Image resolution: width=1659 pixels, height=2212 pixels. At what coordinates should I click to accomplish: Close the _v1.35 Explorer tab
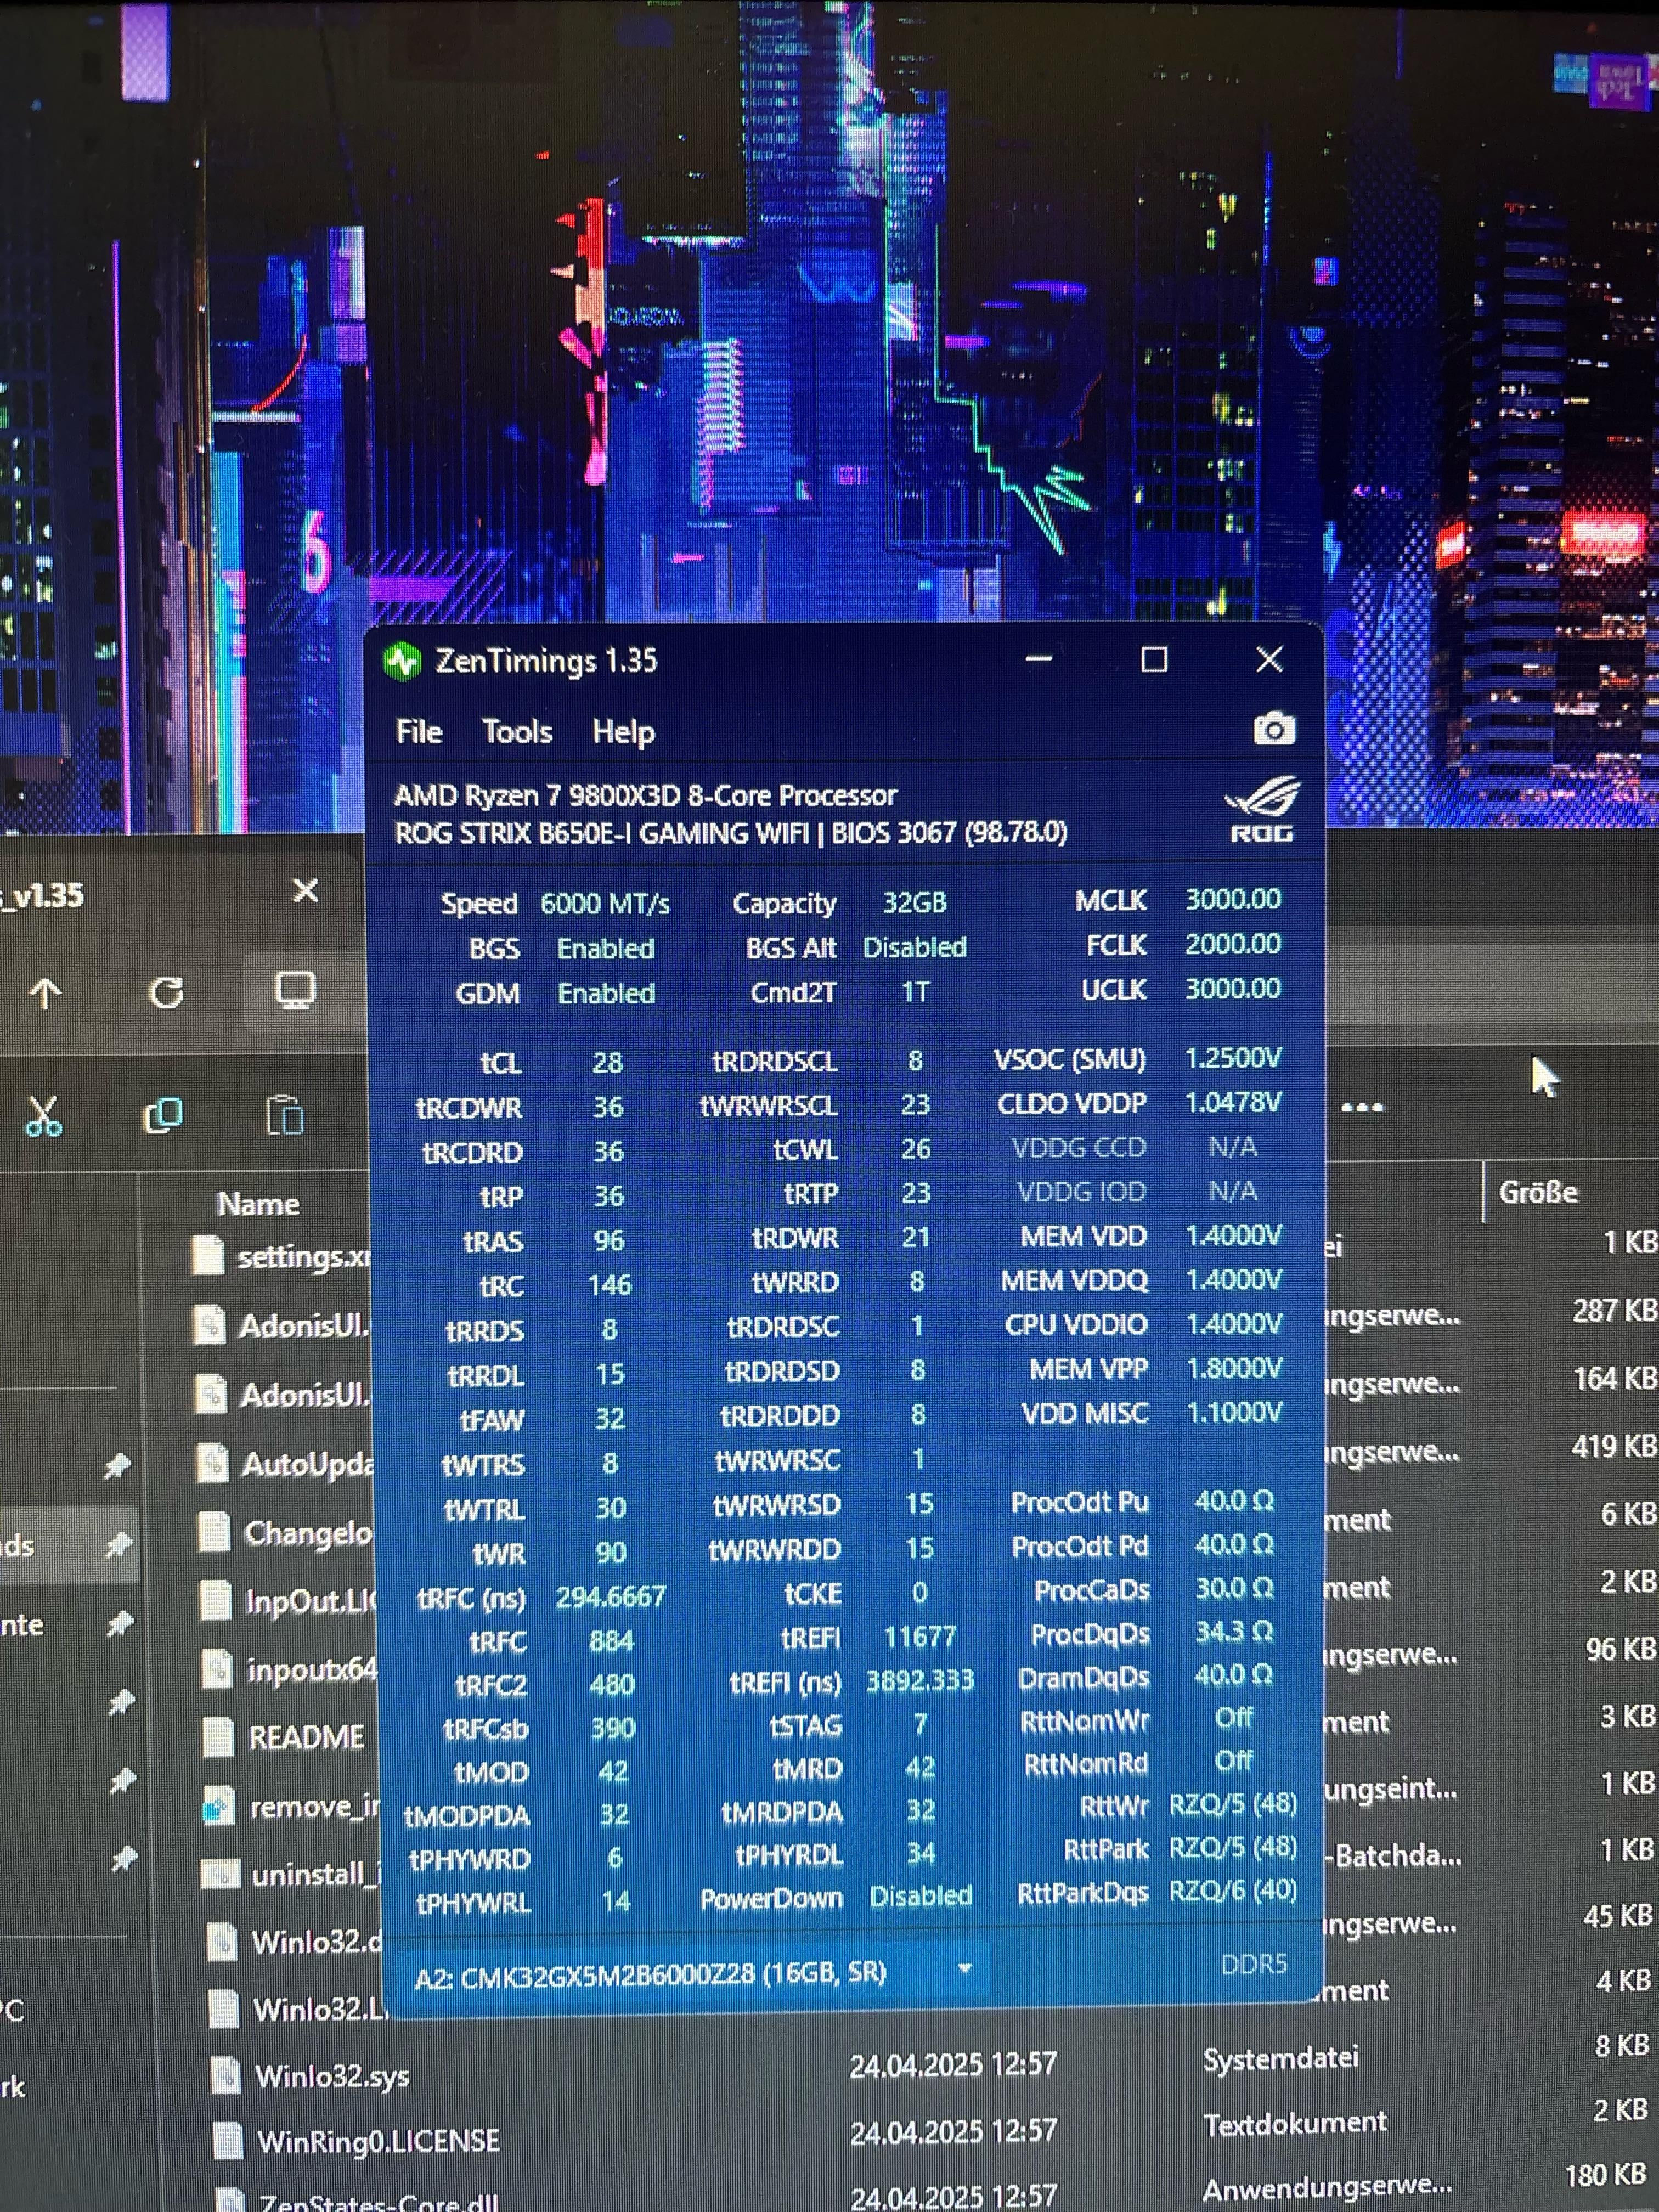pyautogui.click(x=306, y=890)
